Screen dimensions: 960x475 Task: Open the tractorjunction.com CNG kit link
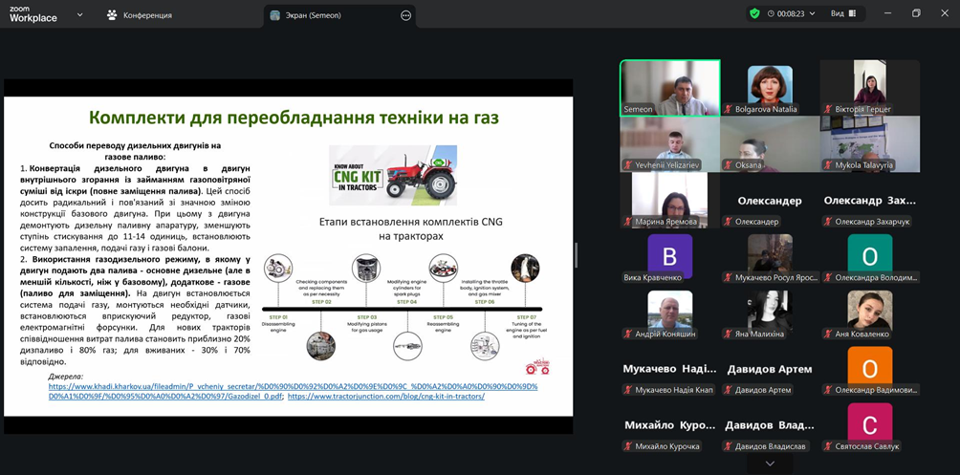click(x=385, y=397)
